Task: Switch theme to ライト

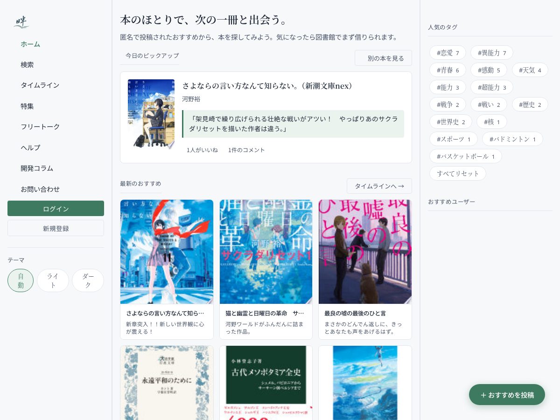Action: point(53,280)
